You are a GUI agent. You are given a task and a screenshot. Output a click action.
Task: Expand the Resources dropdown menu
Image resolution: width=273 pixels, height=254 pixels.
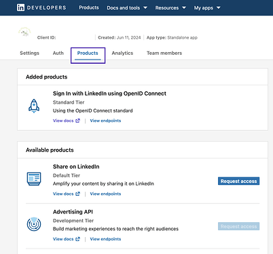click(x=170, y=8)
